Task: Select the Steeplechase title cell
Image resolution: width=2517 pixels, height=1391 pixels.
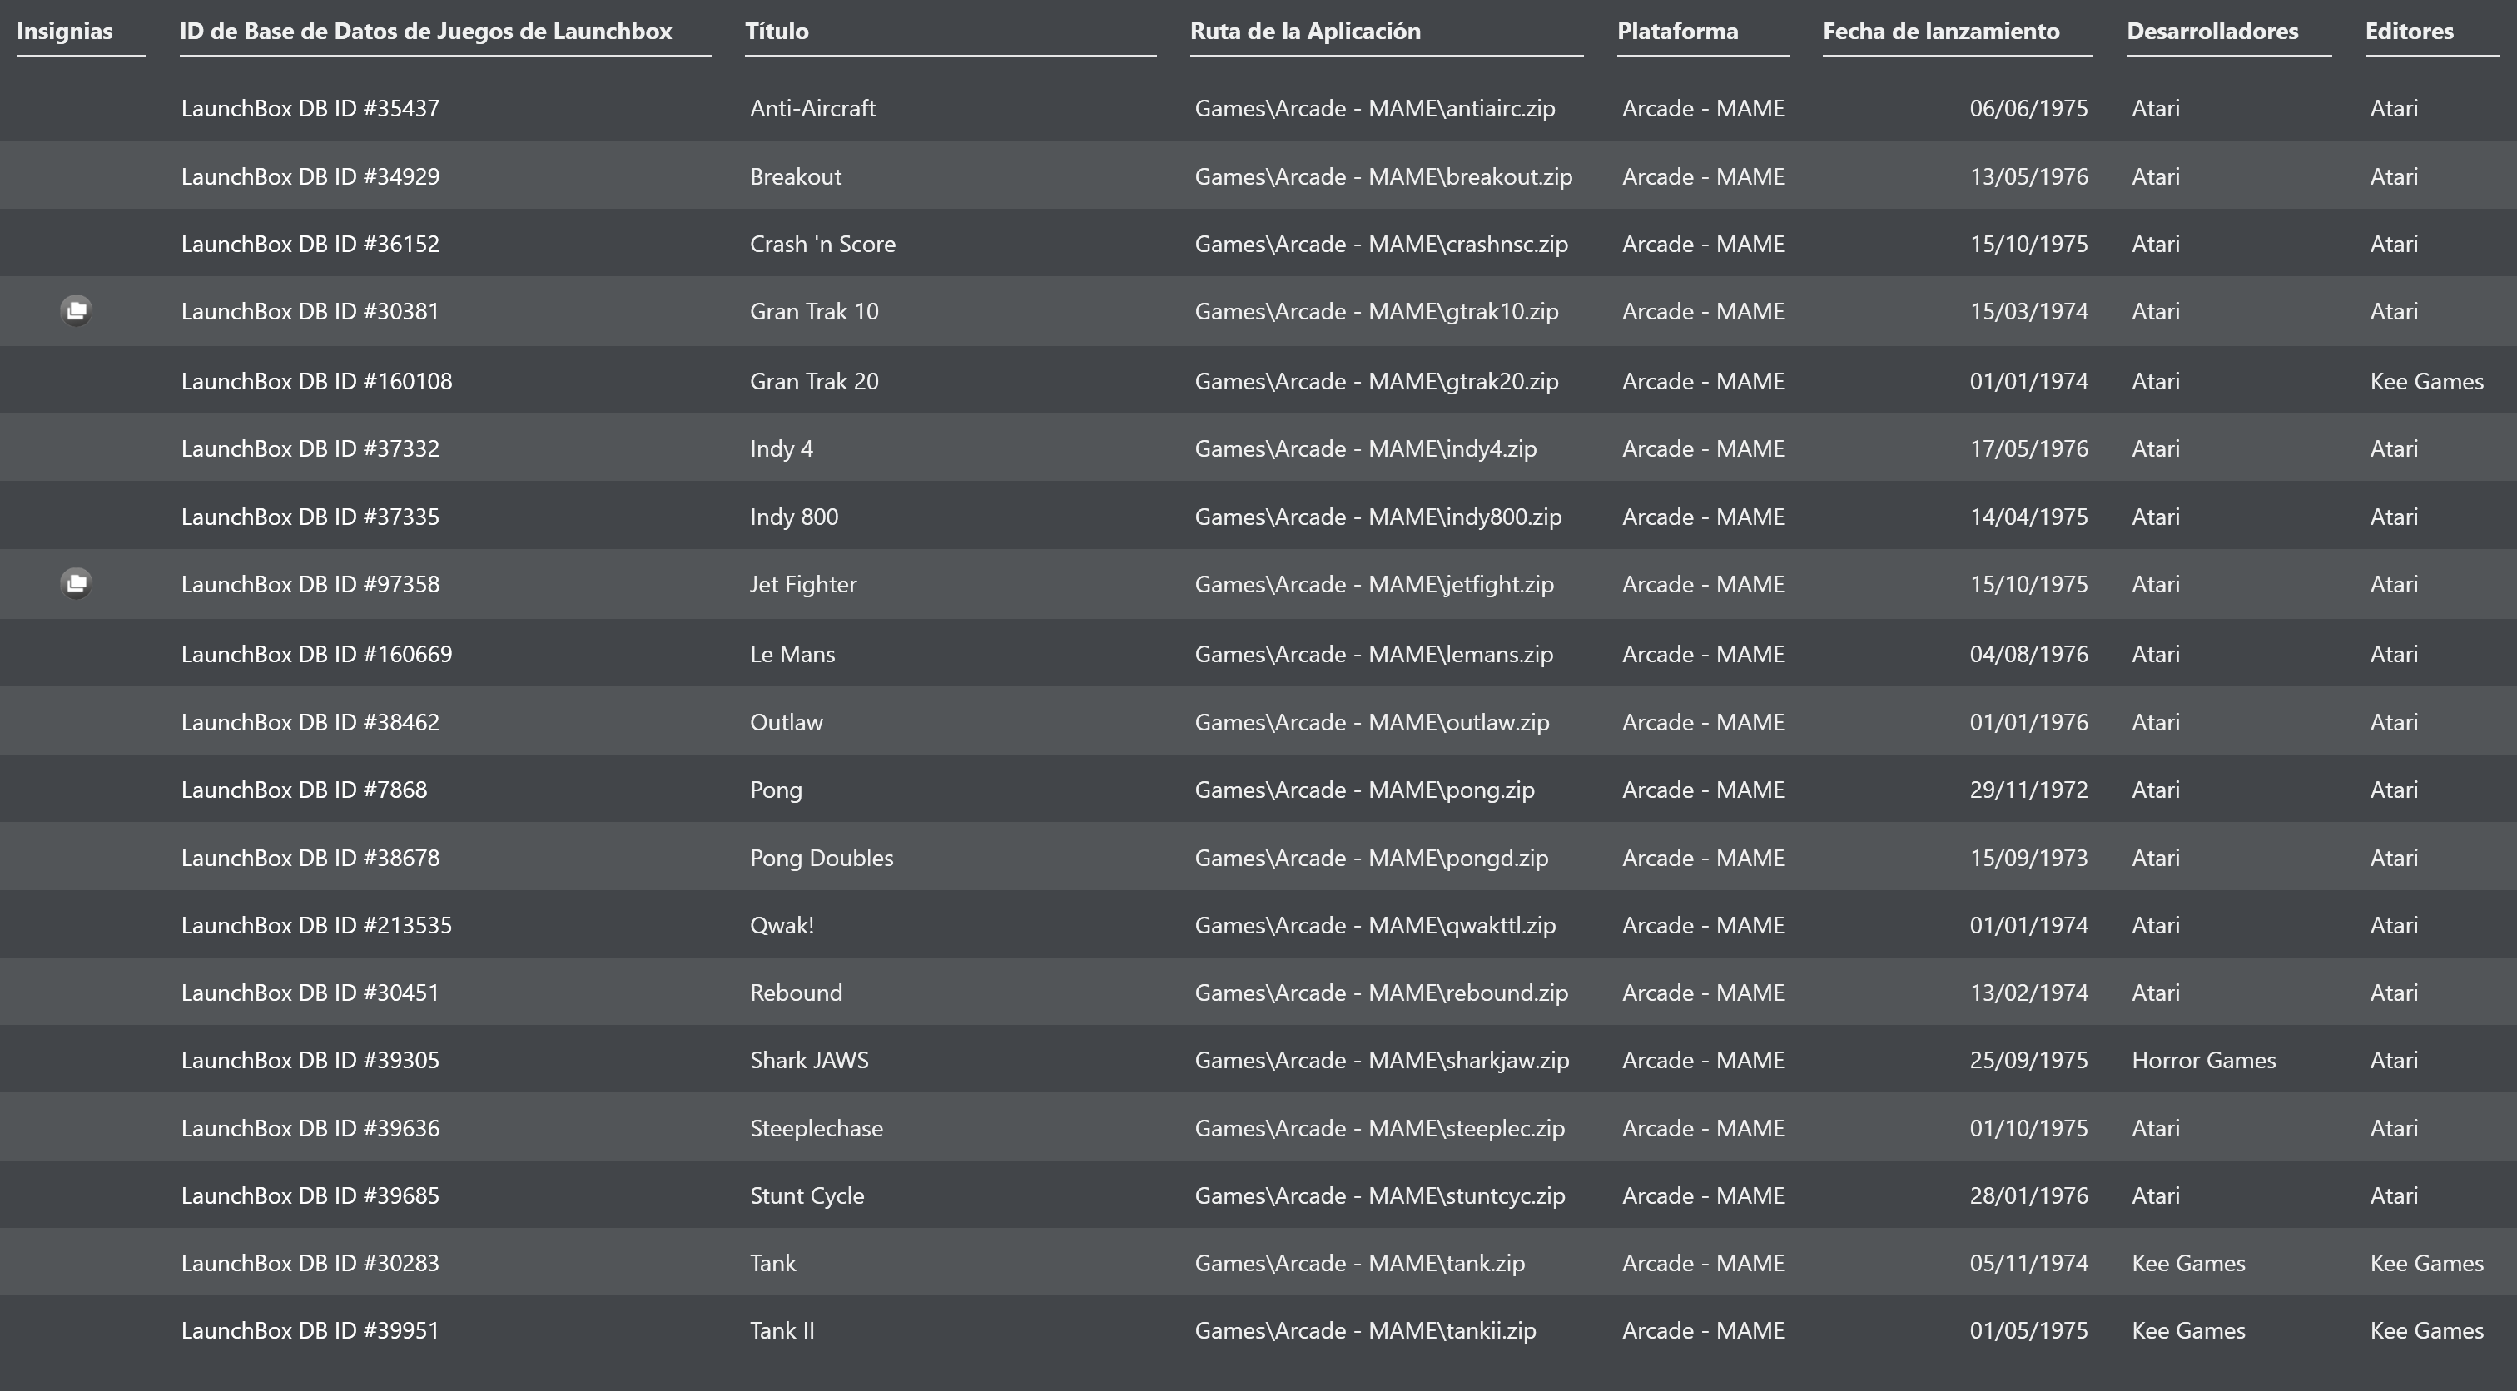Action: 817,1128
